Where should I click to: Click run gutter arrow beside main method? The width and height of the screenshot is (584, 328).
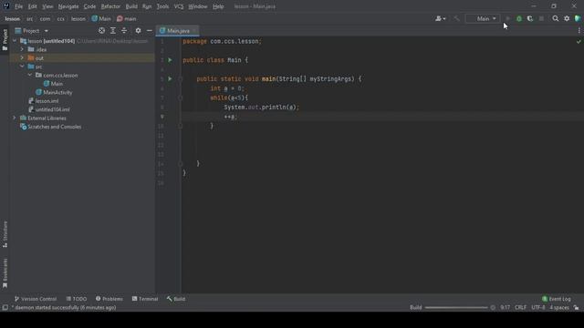pos(170,79)
